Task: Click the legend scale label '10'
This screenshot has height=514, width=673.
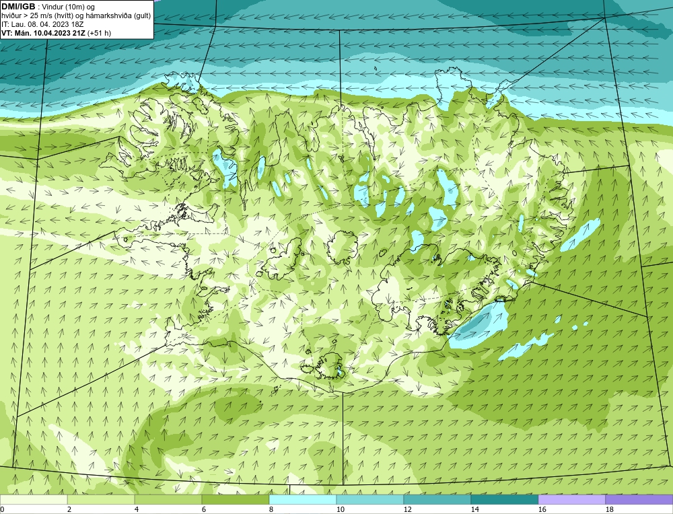Action: pos(341,509)
